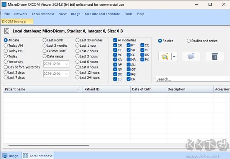
Task: Open dropdown arrow next to search studies button
Action: pos(174,57)
